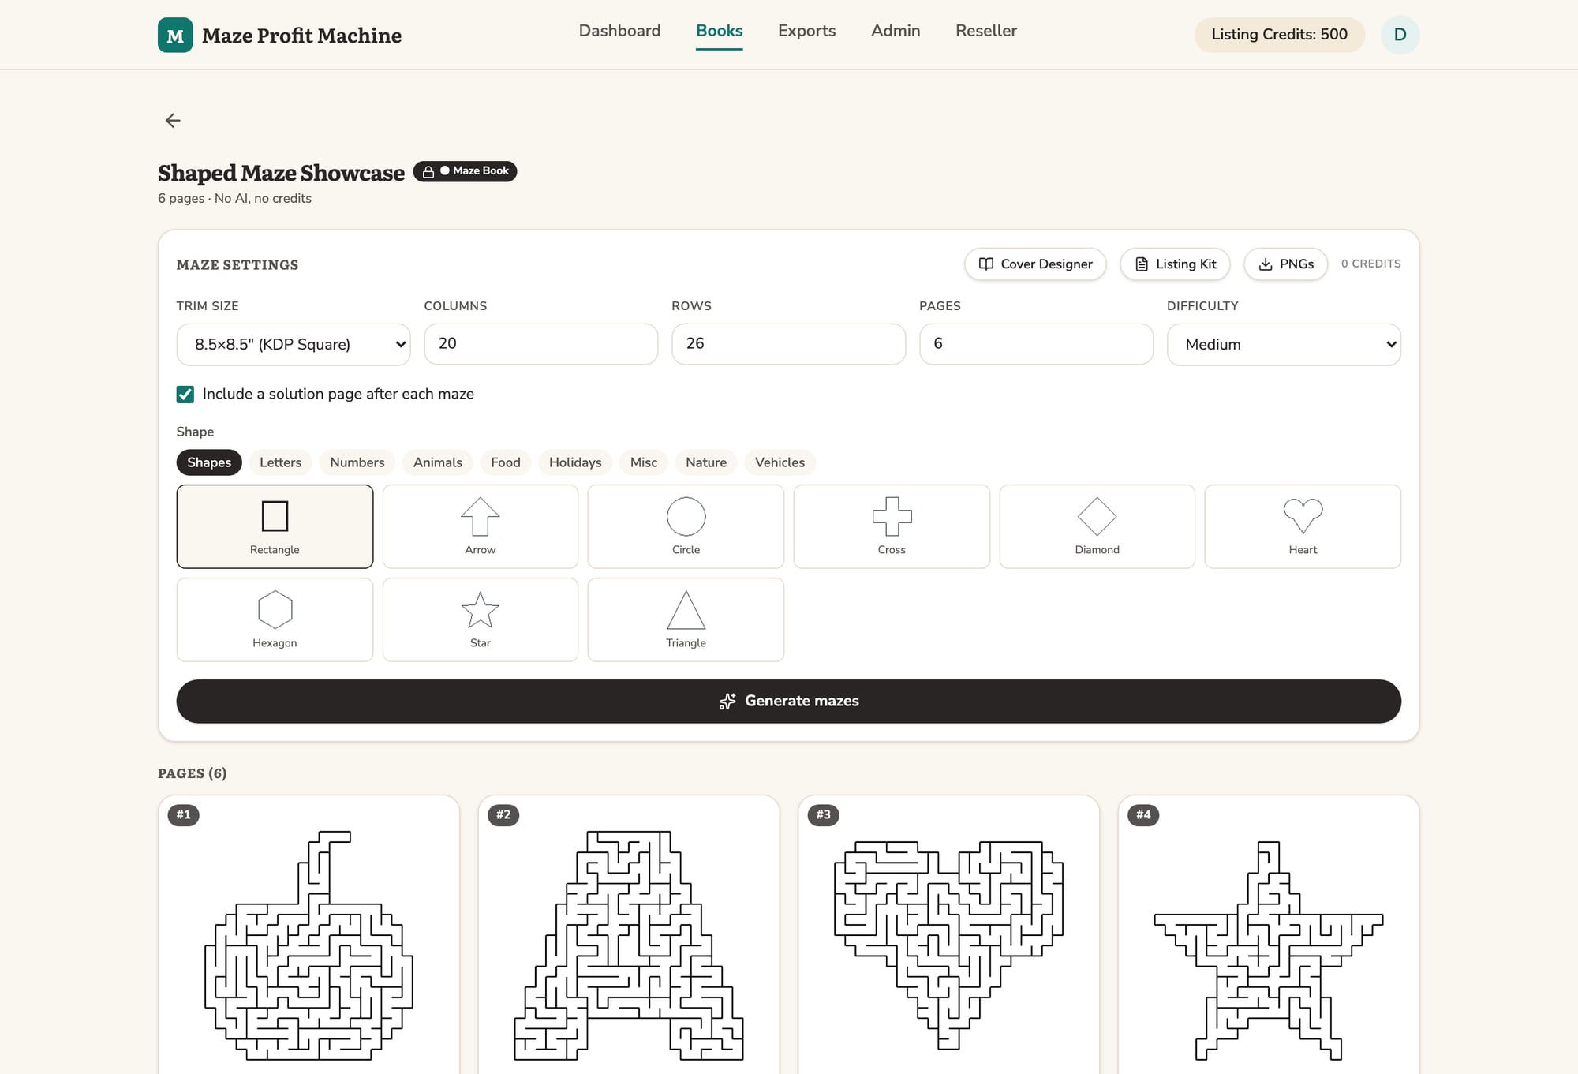
Task: Click the Maze Profit Machine logo icon
Action: pyautogui.click(x=175, y=35)
